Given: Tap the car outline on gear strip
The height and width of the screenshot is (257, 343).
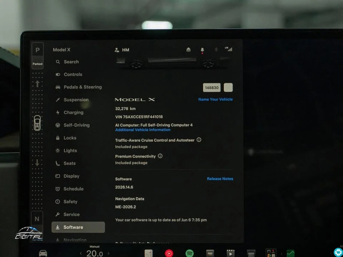Looking at the screenshot, I should tap(37, 123).
